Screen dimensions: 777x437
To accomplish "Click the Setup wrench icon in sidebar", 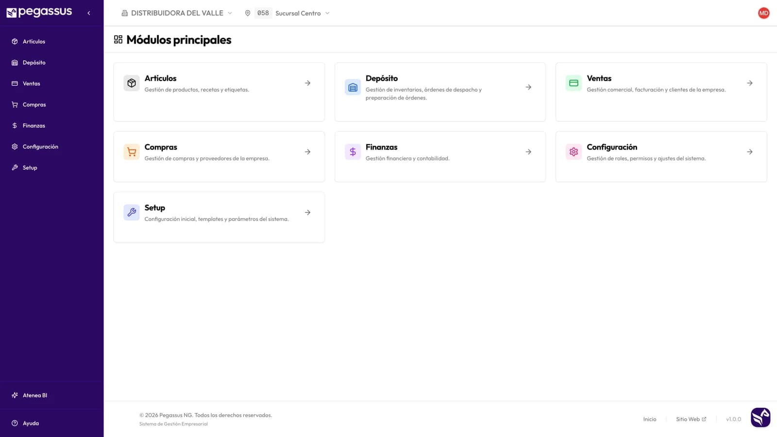I will tap(15, 168).
